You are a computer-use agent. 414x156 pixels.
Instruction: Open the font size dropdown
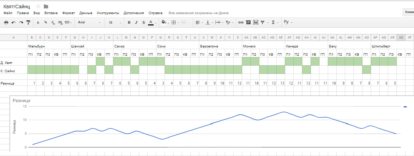pos(115,22)
